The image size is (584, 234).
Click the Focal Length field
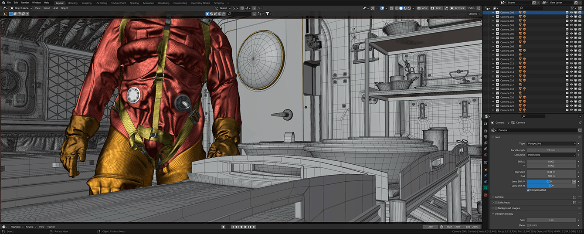click(551, 150)
